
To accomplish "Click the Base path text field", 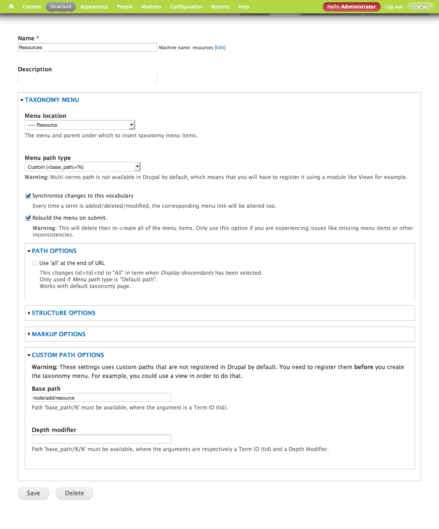I will pos(101,398).
